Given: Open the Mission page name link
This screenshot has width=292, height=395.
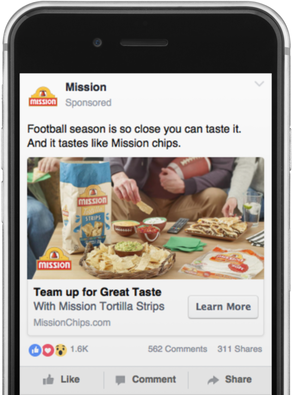Looking at the screenshot, I should (86, 87).
